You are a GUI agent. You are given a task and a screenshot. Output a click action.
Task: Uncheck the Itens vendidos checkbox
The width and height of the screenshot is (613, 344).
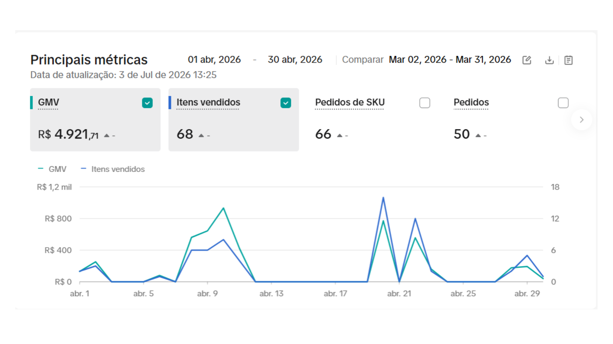coord(286,103)
